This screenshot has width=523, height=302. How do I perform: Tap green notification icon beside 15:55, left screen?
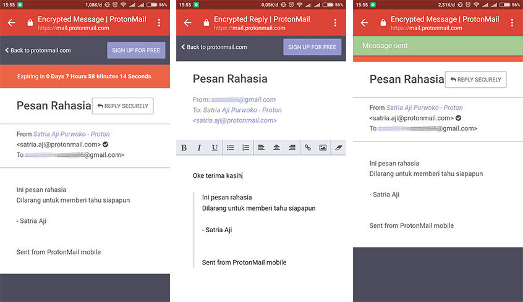(x=20, y=5)
